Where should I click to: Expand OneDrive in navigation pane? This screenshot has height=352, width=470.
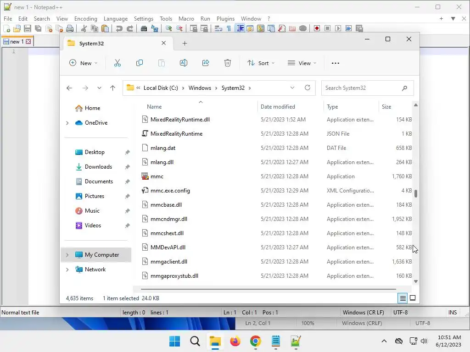pyautogui.click(x=67, y=123)
